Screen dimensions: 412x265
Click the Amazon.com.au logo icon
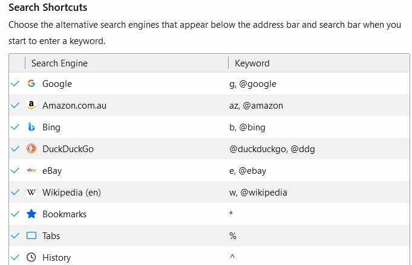click(31, 105)
